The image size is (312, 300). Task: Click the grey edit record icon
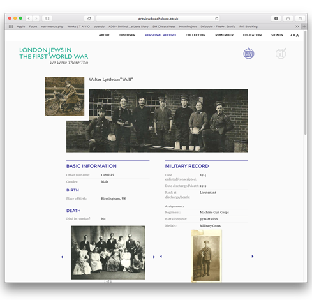[x=281, y=53]
